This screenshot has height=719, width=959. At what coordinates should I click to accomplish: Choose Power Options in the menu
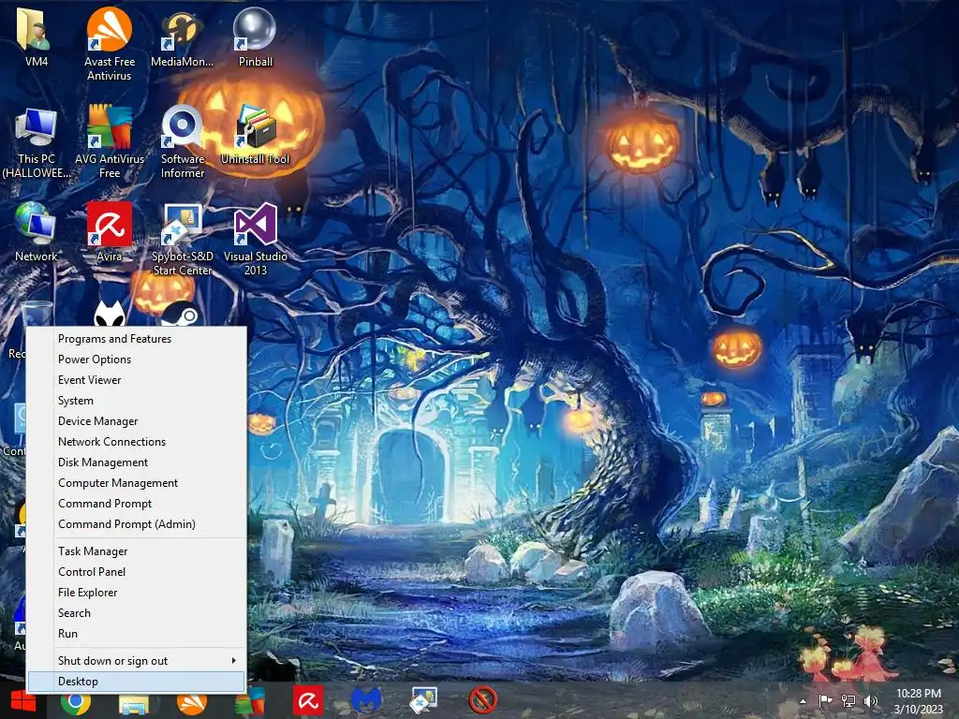[x=137, y=359]
